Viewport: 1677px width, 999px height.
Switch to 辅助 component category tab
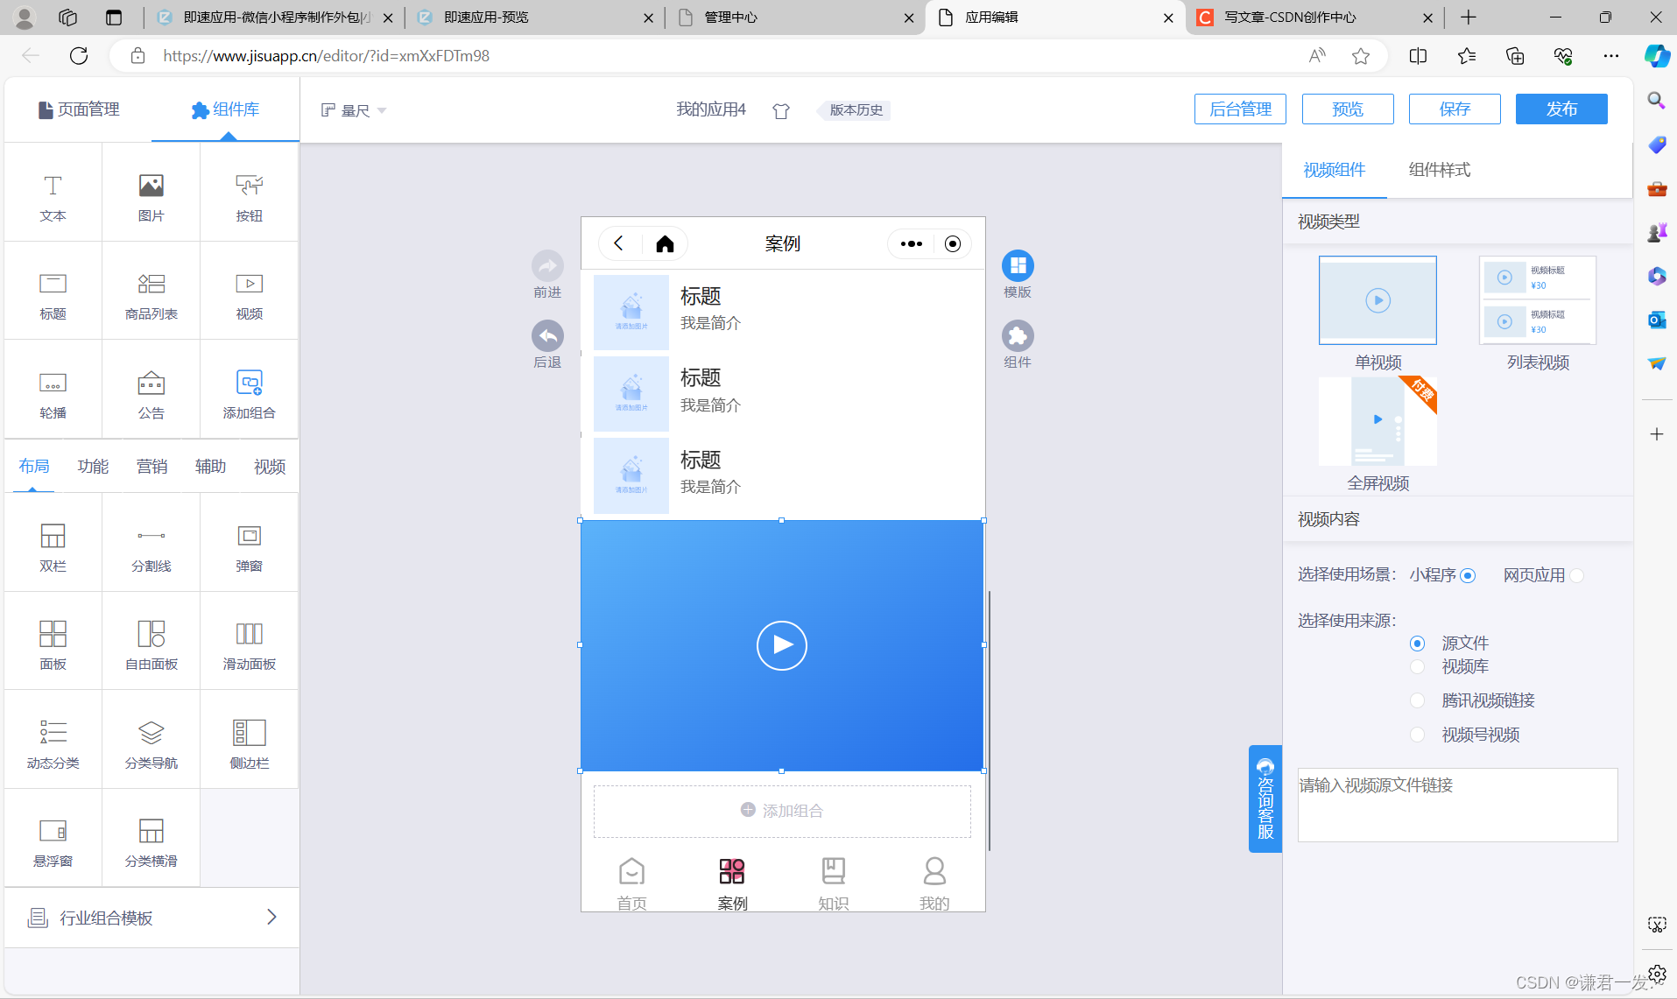click(x=210, y=467)
